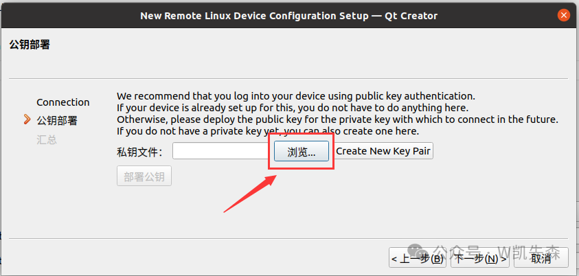
Task: Proceed with the 下一步(N) button
Action: (480, 258)
